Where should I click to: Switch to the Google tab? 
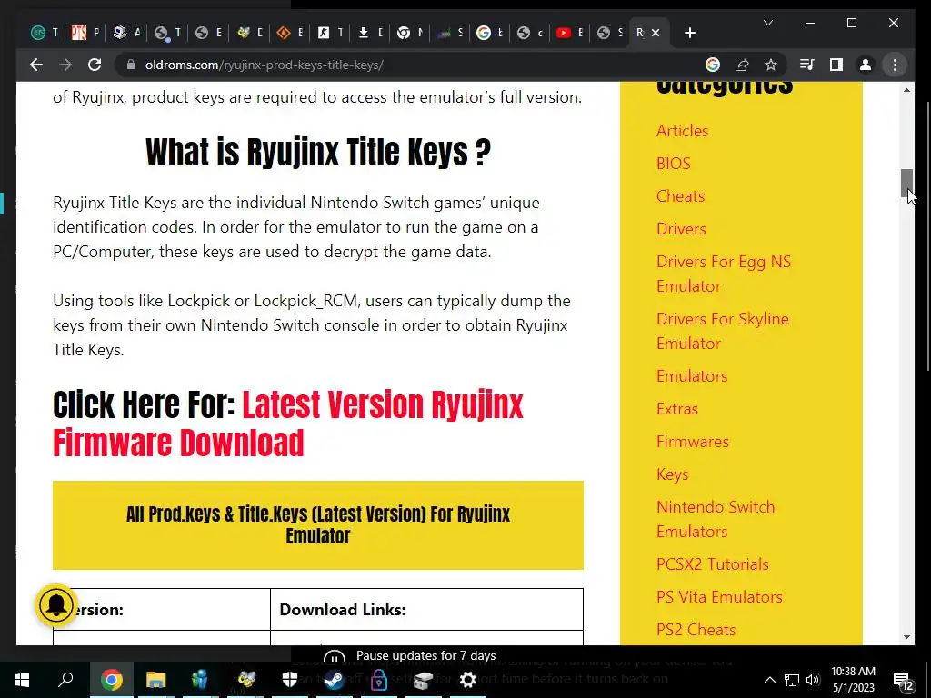(x=490, y=33)
